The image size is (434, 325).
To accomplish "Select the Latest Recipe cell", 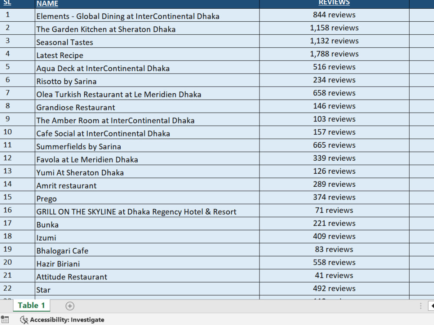I will pyautogui.click(x=147, y=54).
